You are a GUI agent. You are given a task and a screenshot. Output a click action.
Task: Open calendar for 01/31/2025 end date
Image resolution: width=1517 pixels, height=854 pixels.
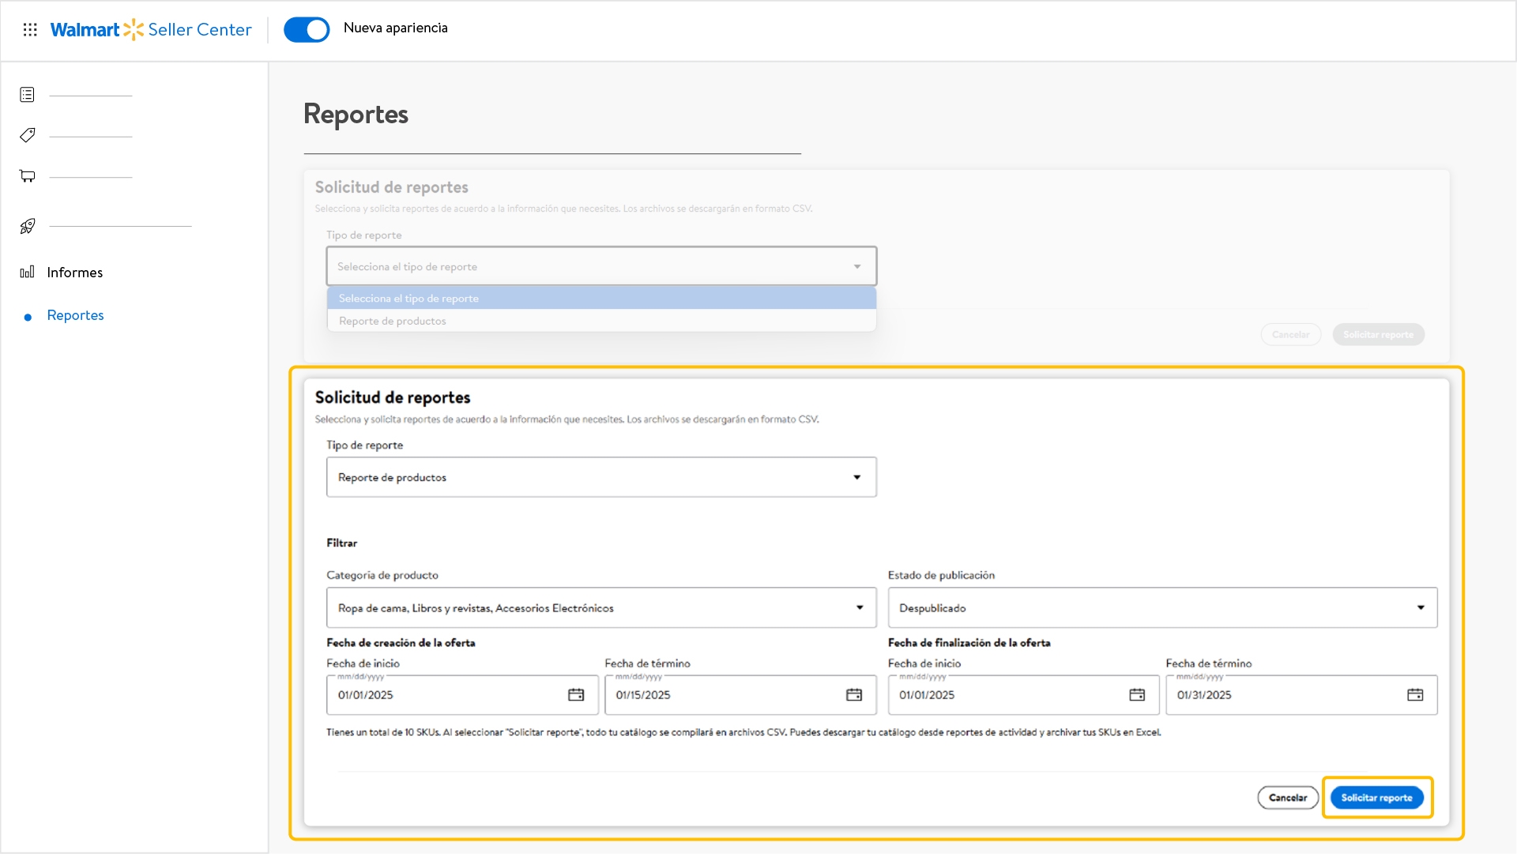tap(1415, 695)
